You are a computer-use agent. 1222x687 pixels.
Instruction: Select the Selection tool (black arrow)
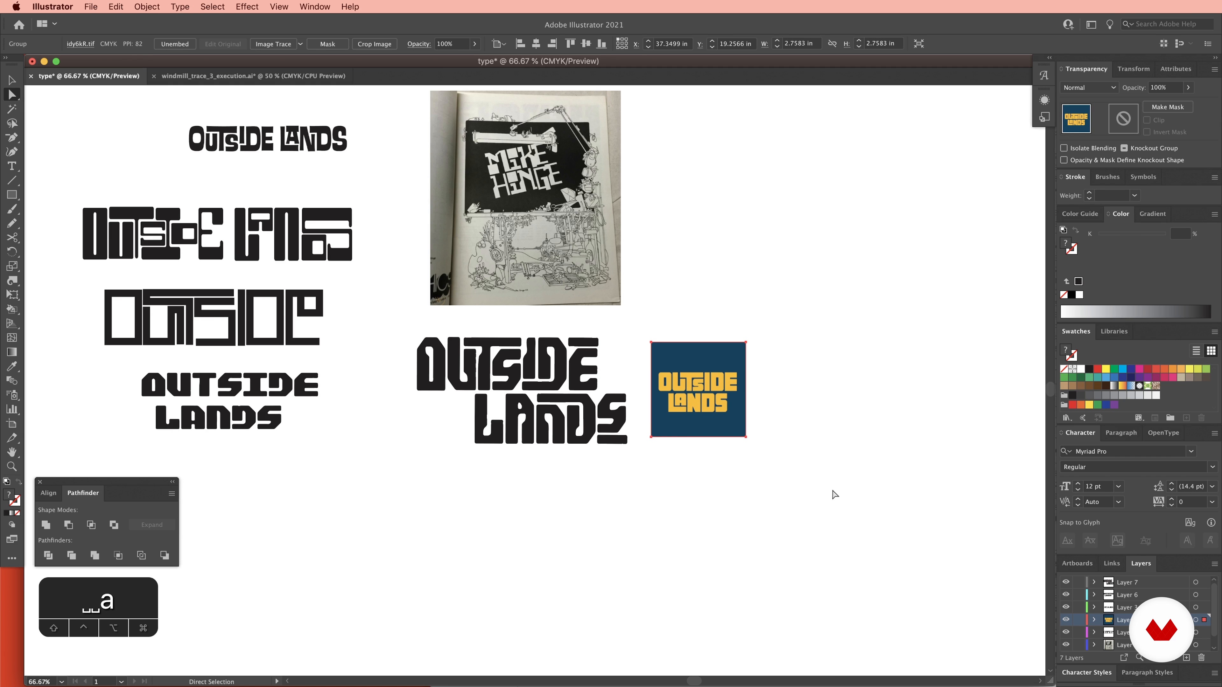12,80
